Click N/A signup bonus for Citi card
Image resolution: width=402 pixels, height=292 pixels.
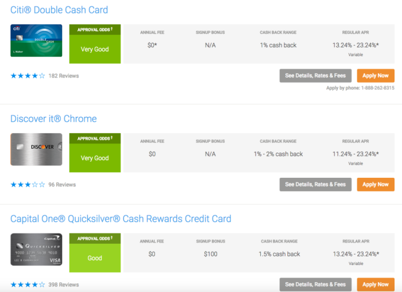pos(210,45)
